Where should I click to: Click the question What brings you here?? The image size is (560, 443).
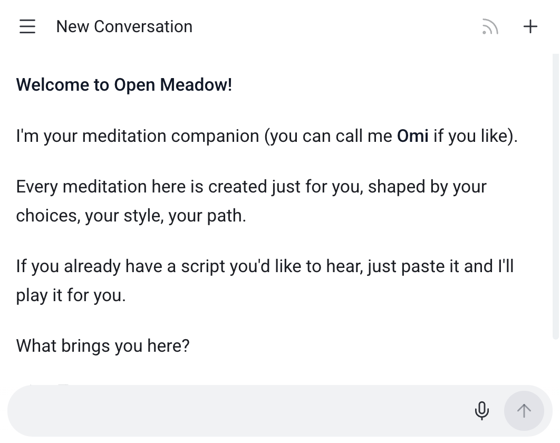coord(103,346)
